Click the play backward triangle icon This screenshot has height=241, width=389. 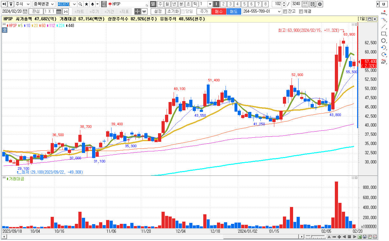pyautogui.click(x=344, y=237)
